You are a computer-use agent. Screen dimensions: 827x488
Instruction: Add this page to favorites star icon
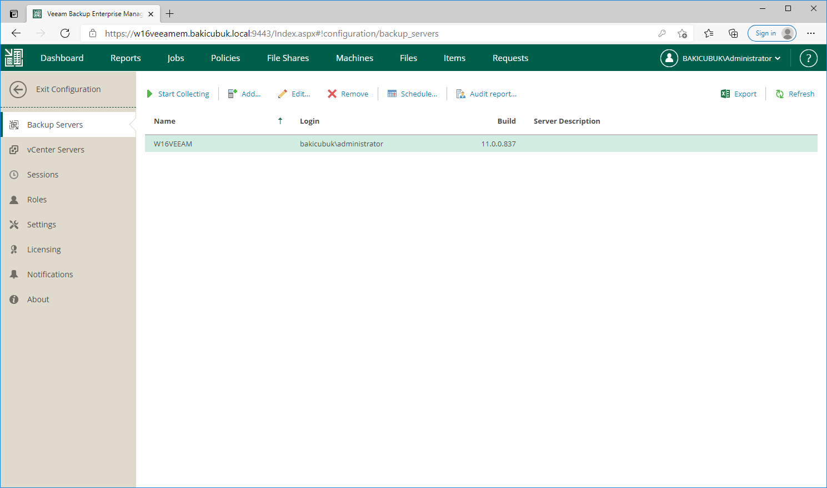point(682,33)
